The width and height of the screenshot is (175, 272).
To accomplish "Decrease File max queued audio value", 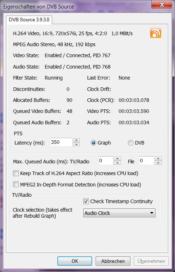I will (158, 163).
